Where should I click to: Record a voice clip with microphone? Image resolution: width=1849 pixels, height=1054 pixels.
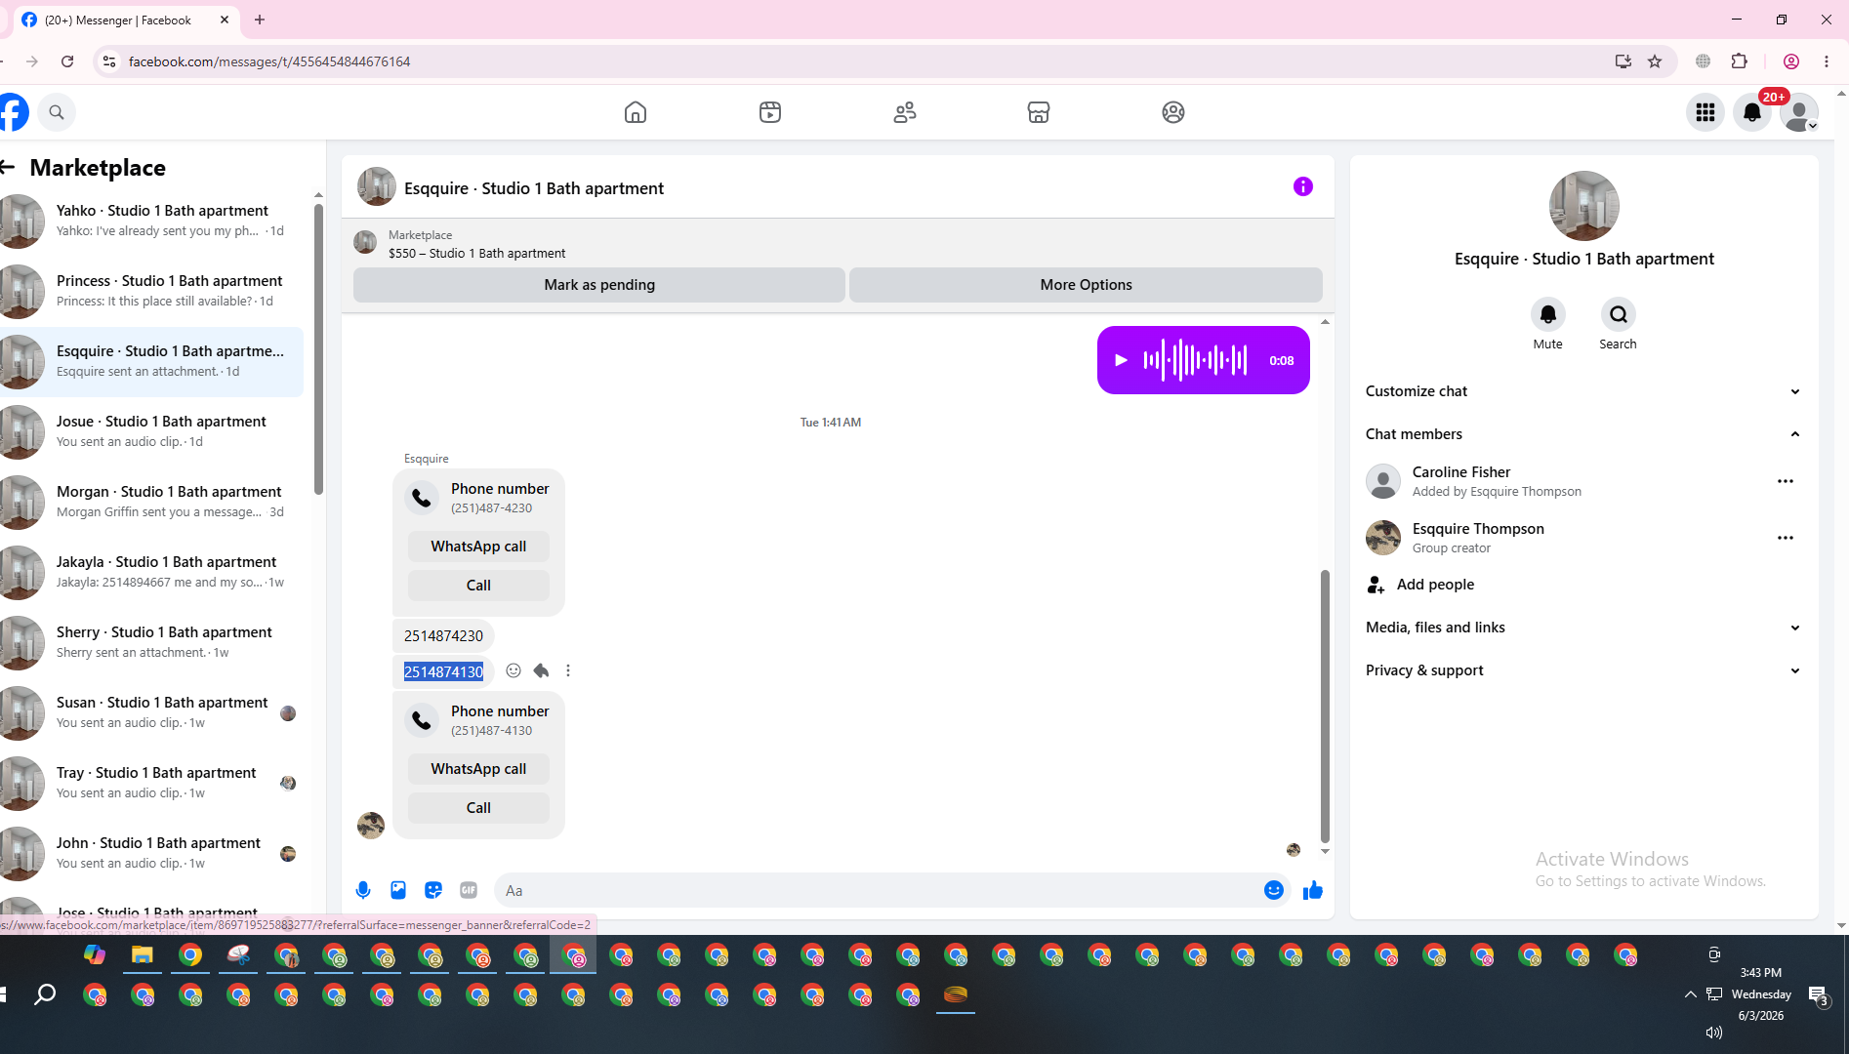pyautogui.click(x=363, y=890)
